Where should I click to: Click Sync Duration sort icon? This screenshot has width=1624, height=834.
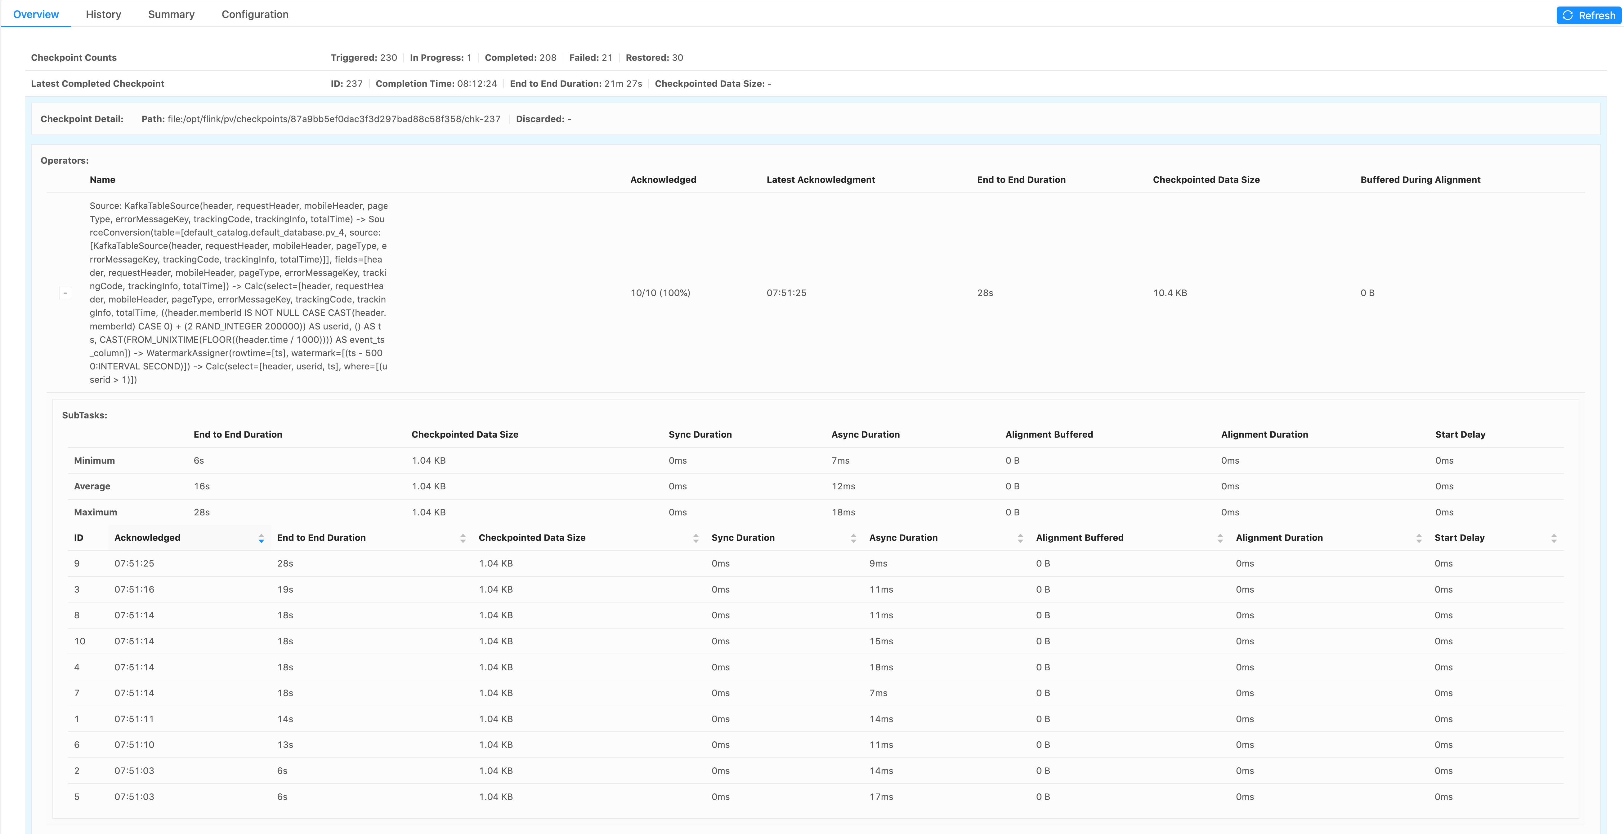853,538
